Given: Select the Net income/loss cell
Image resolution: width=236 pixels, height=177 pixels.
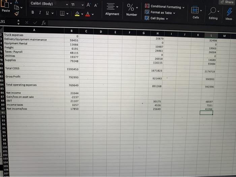Looking at the screenshot, I should coord(35,109).
